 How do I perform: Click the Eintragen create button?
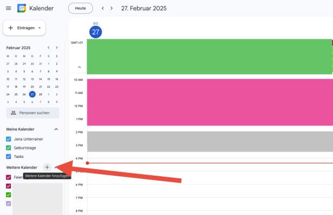24,28
